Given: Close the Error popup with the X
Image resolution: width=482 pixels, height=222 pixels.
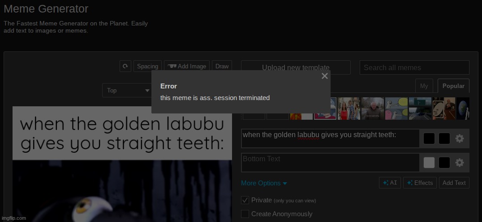Looking at the screenshot, I should pos(325,76).
